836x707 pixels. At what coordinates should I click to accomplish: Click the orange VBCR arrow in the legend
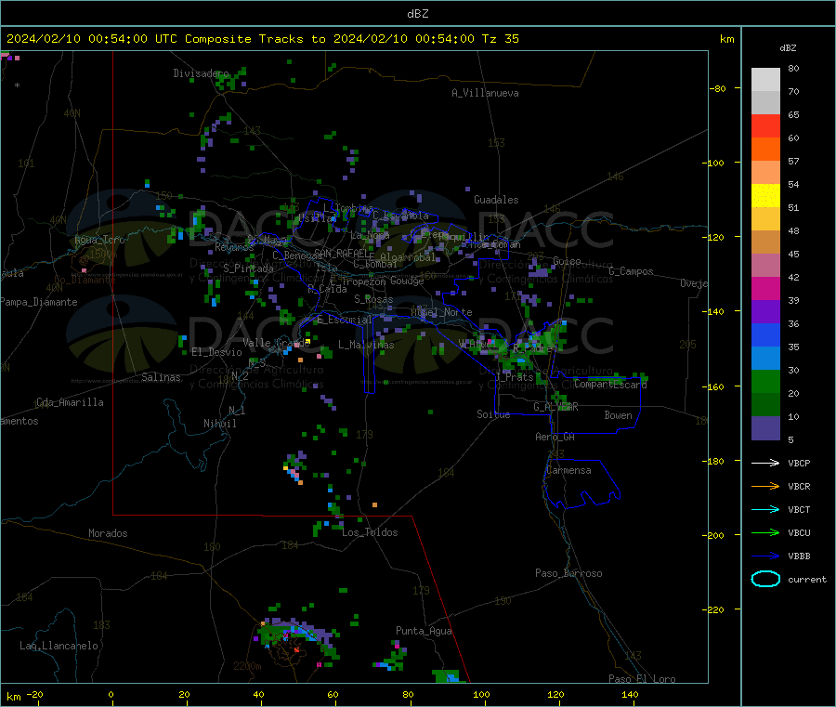tap(765, 486)
